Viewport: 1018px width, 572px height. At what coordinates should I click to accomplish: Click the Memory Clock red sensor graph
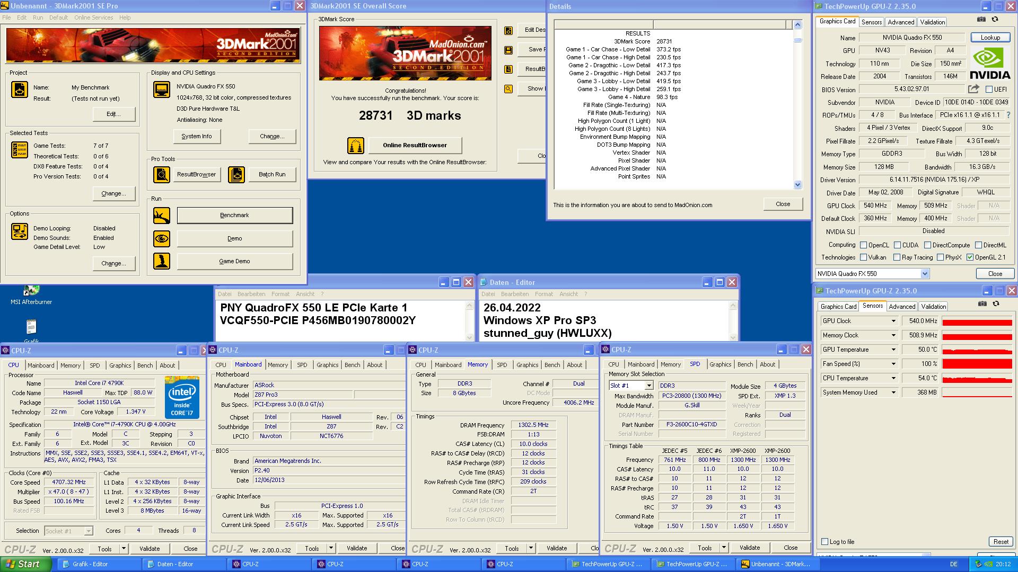977,335
